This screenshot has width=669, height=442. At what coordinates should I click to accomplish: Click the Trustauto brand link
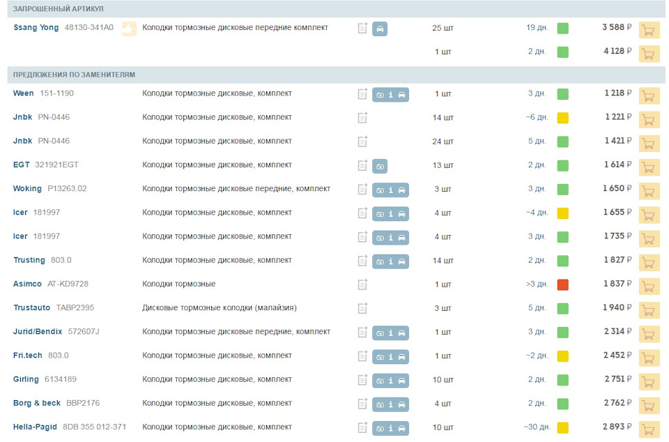tap(31, 307)
